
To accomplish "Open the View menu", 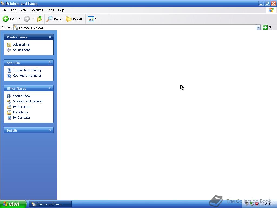I will 23,10.
